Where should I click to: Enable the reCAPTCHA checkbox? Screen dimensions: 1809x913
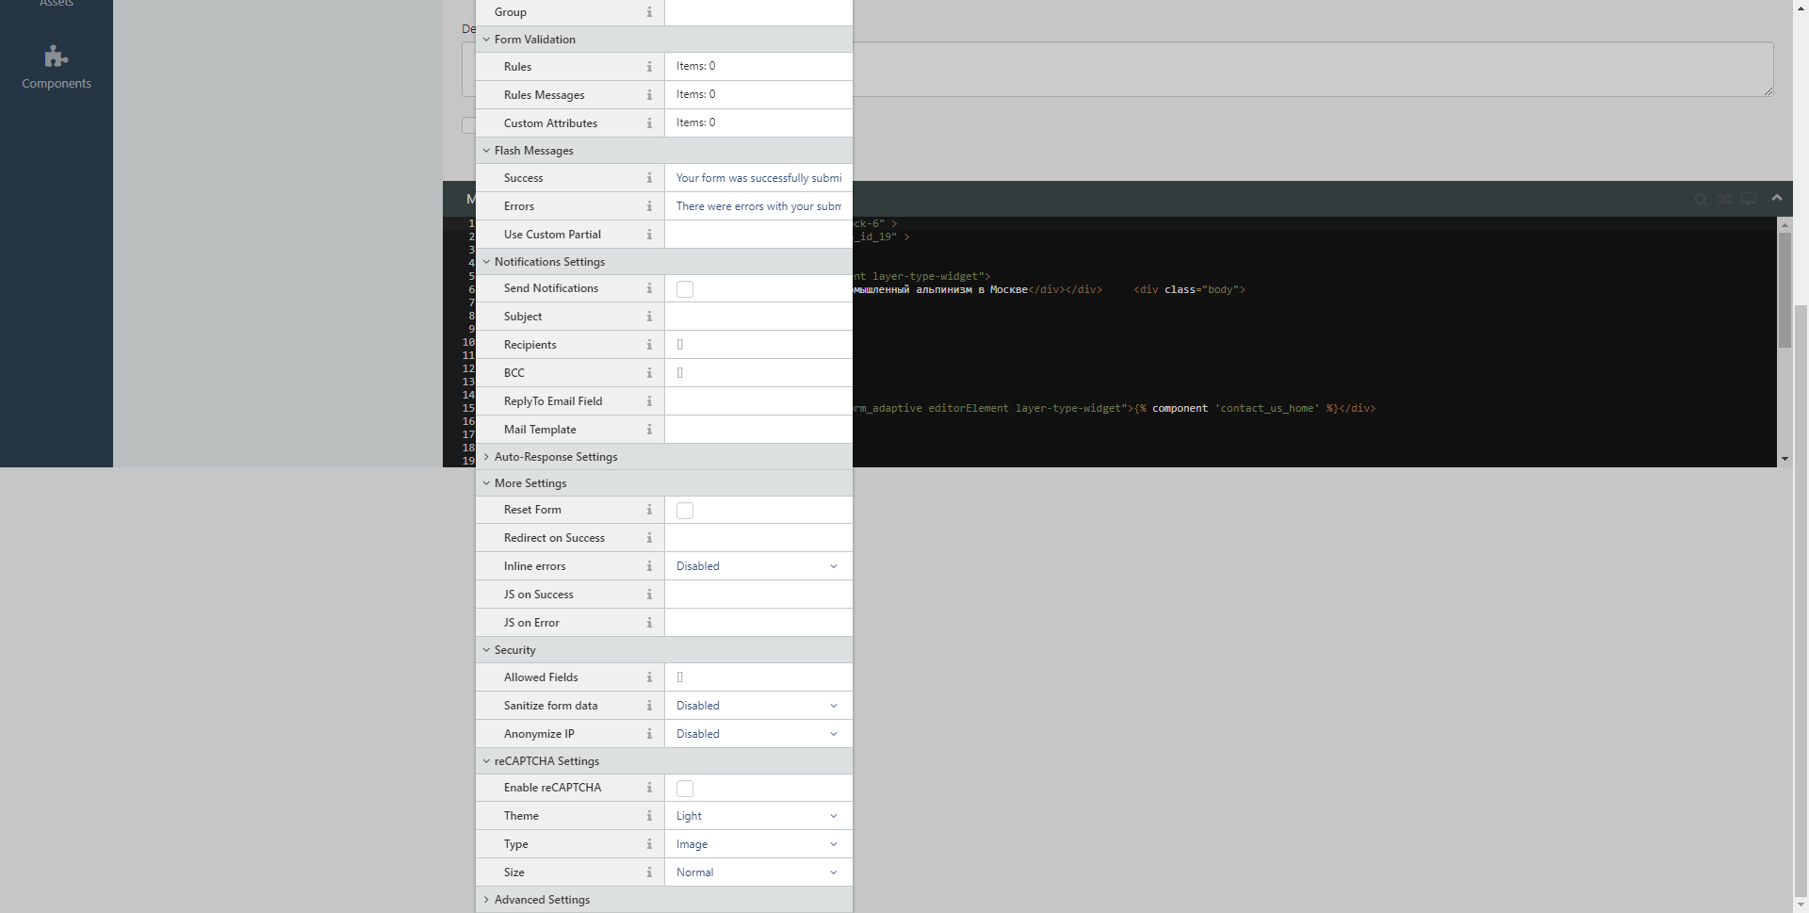click(x=684, y=788)
